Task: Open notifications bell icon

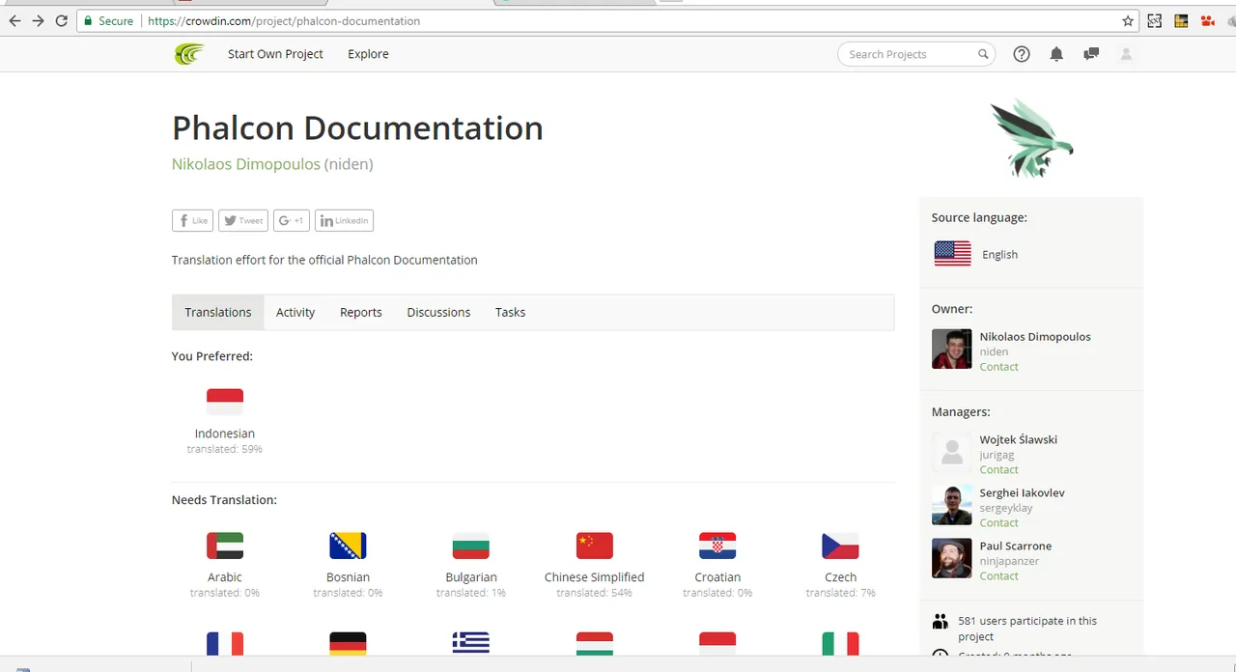Action: point(1056,54)
